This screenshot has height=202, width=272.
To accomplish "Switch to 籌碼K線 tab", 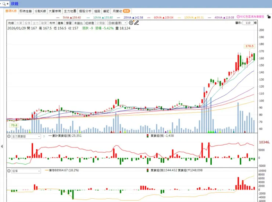I will [11, 11].
